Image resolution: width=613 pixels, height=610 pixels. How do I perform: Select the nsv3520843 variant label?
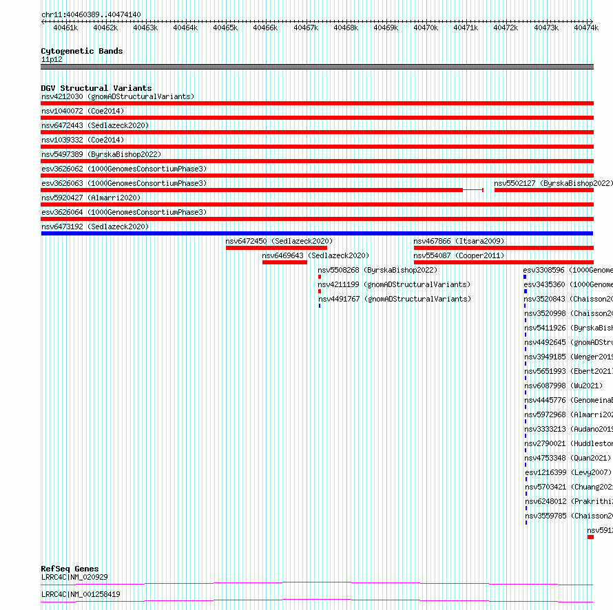[568, 299]
